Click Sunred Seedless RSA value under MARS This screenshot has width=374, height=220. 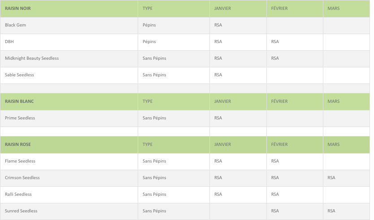tap(331, 211)
